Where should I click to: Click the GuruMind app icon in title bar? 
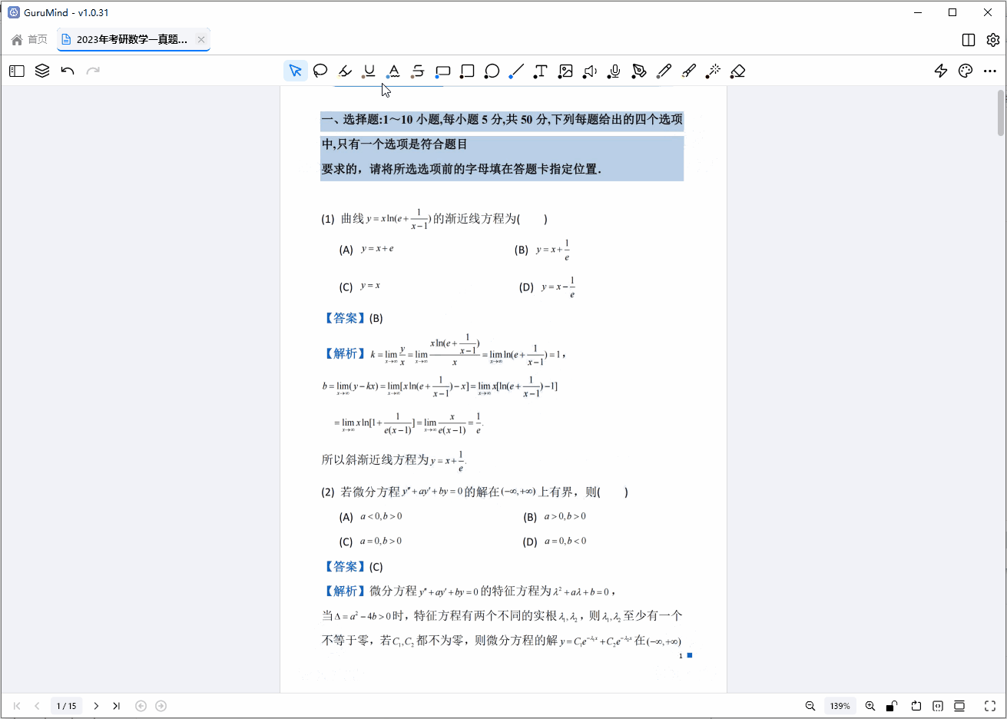coord(13,12)
